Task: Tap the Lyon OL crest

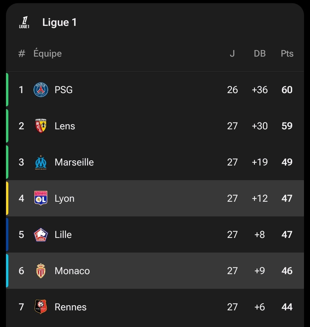Action: (x=41, y=198)
